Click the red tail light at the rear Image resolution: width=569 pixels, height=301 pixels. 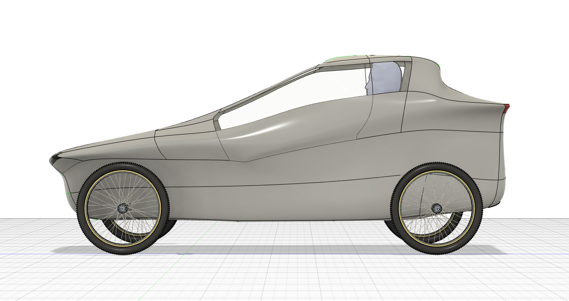tap(506, 108)
